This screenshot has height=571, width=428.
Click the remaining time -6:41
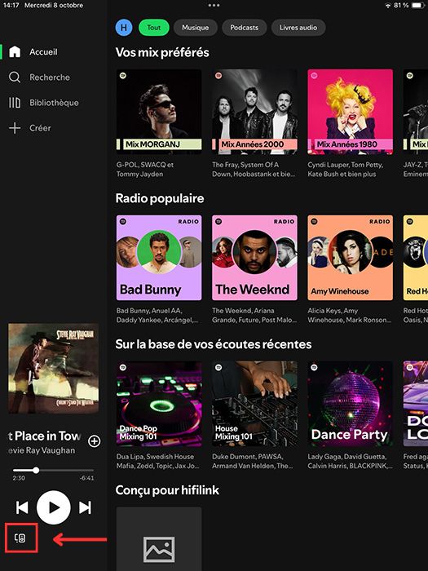(86, 478)
